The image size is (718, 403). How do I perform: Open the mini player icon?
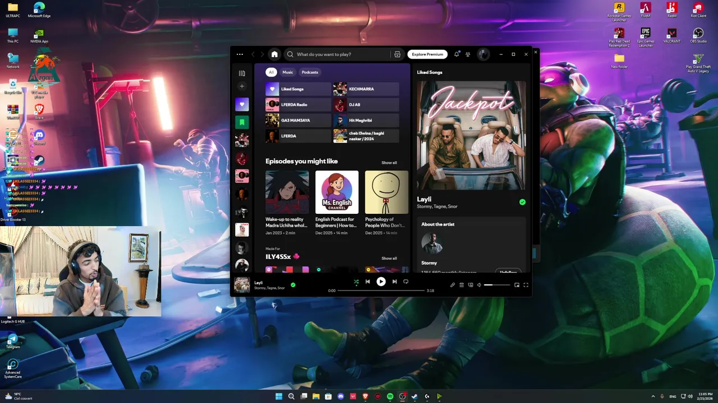click(x=517, y=285)
